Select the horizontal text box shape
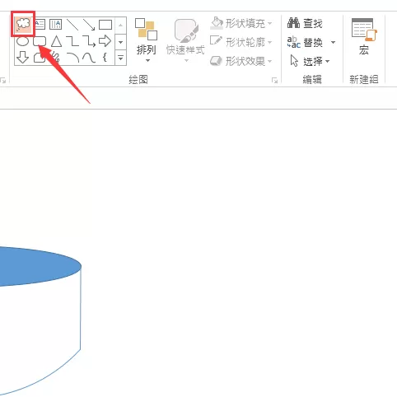The width and height of the screenshot is (397, 397). pyautogui.click(x=40, y=25)
